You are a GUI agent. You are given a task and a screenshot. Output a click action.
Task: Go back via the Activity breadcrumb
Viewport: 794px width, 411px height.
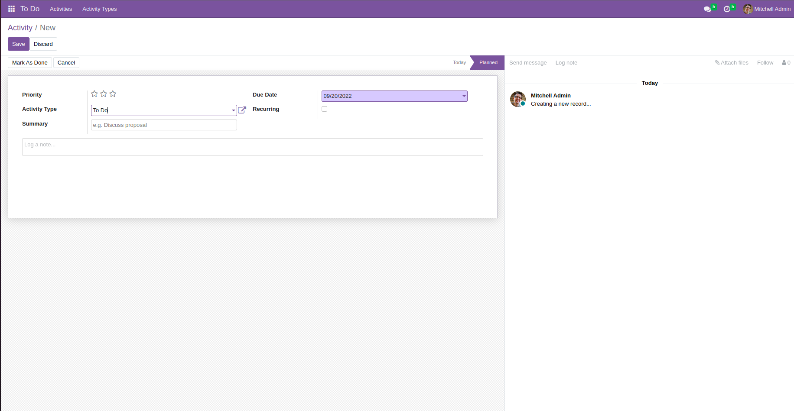[20, 28]
